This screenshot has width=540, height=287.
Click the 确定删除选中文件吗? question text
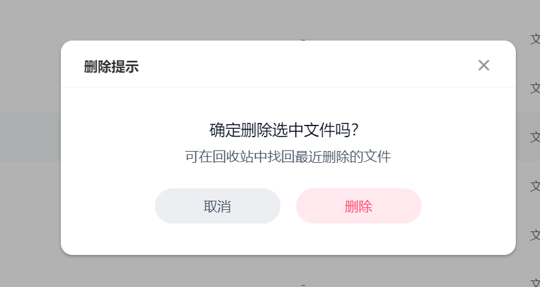pyautogui.click(x=284, y=129)
